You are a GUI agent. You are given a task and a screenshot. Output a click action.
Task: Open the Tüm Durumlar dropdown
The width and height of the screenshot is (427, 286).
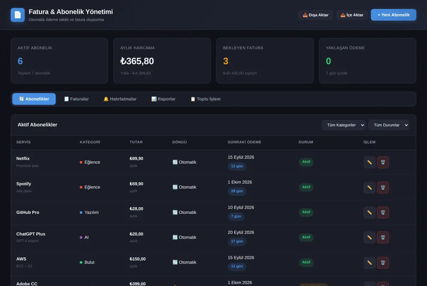point(389,125)
